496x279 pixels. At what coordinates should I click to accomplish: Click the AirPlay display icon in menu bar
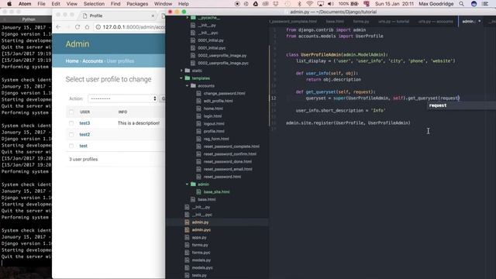[x=320, y=4]
